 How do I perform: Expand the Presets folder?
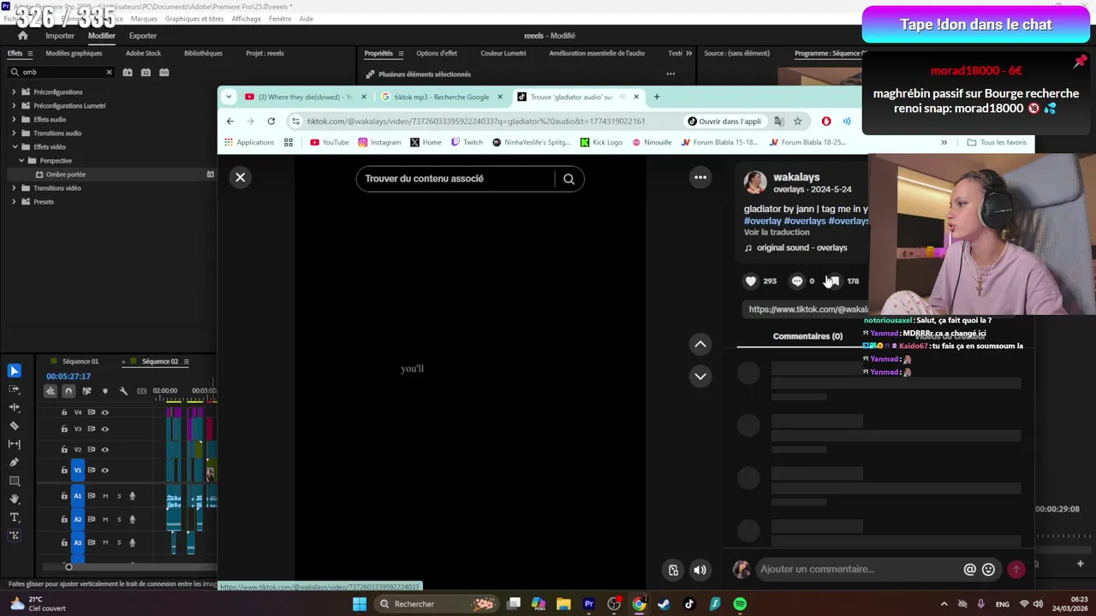click(x=14, y=201)
